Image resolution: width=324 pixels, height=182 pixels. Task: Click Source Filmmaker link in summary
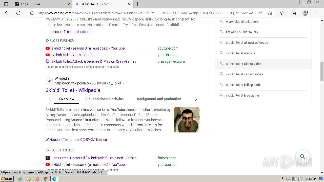click(x=85, y=120)
